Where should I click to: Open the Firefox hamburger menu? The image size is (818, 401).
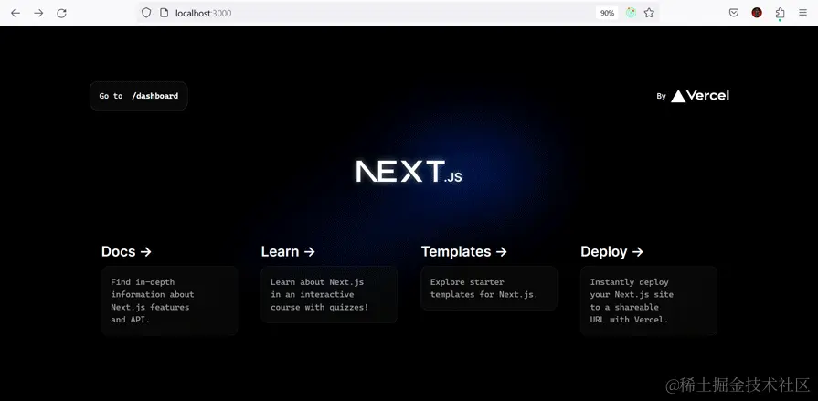click(x=802, y=13)
